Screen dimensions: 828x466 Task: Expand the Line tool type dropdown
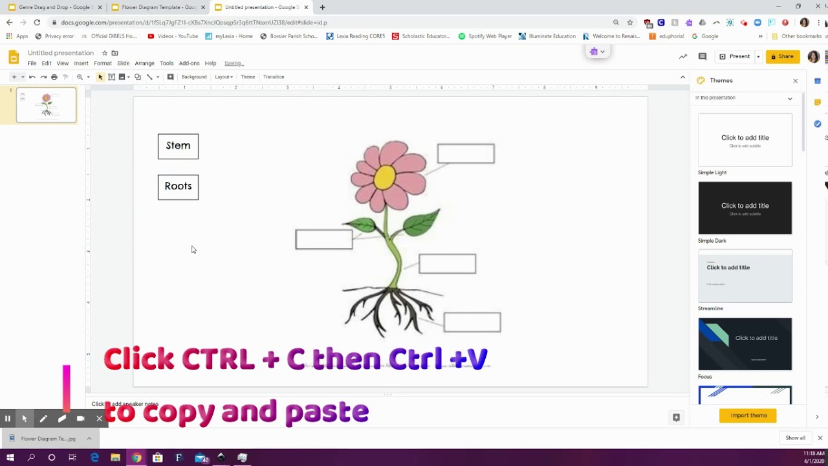[x=158, y=77]
